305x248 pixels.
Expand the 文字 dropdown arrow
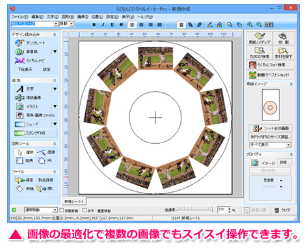[55, 89]
